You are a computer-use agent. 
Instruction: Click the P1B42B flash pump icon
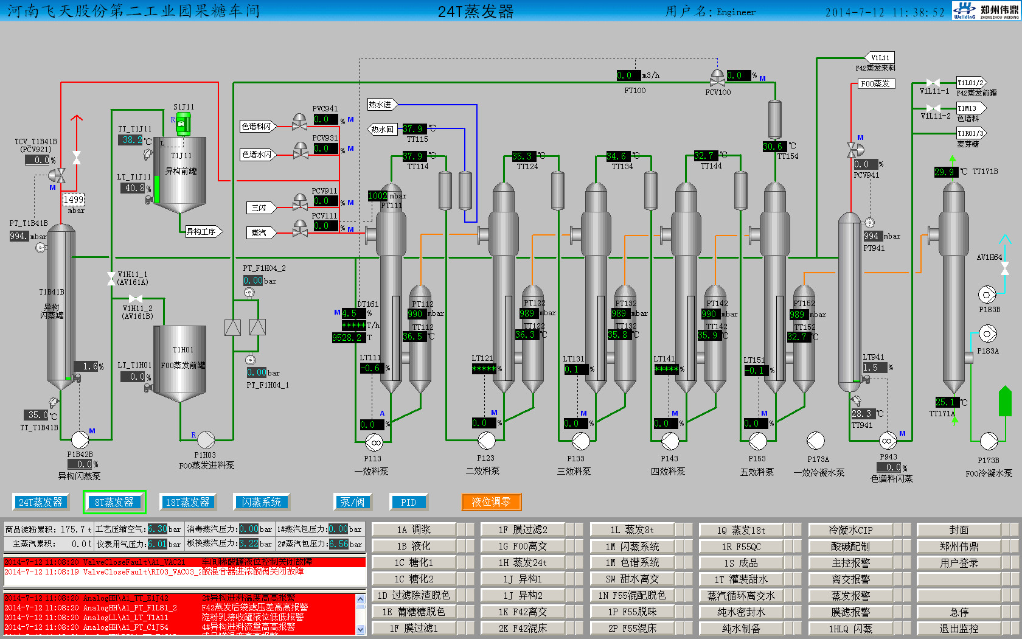point(80,439)
